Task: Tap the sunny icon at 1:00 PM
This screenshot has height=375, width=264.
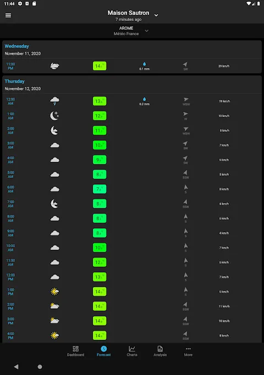Action: pyautogui.click(x=54, y=292)
